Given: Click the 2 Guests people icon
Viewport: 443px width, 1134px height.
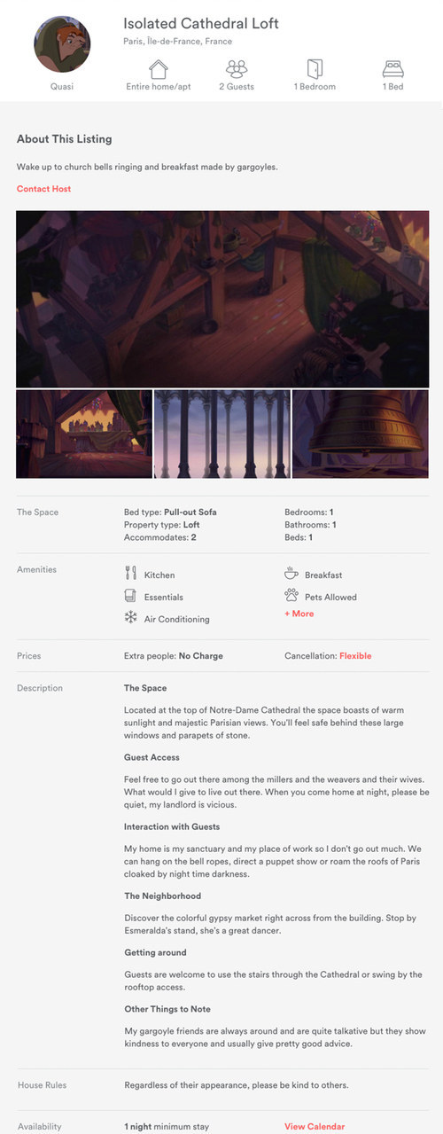Looking at the screenshot, I should 237,69.
